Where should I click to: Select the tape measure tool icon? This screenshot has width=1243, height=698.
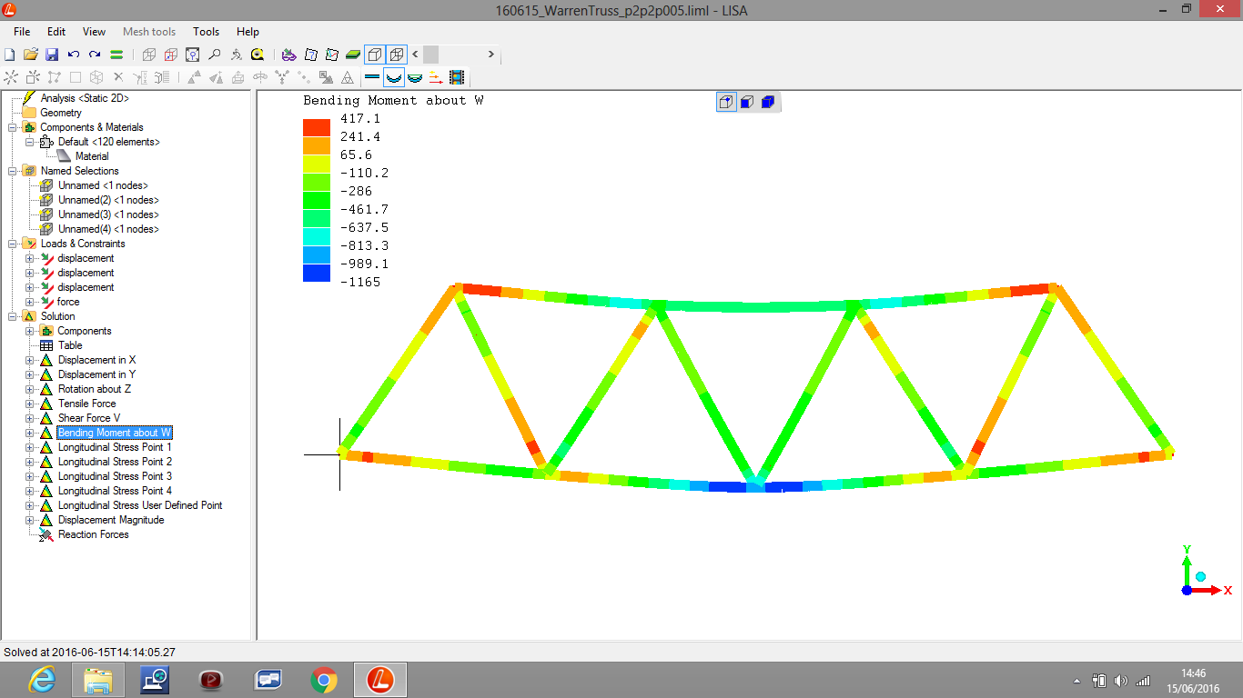click(x=258, y=55)
